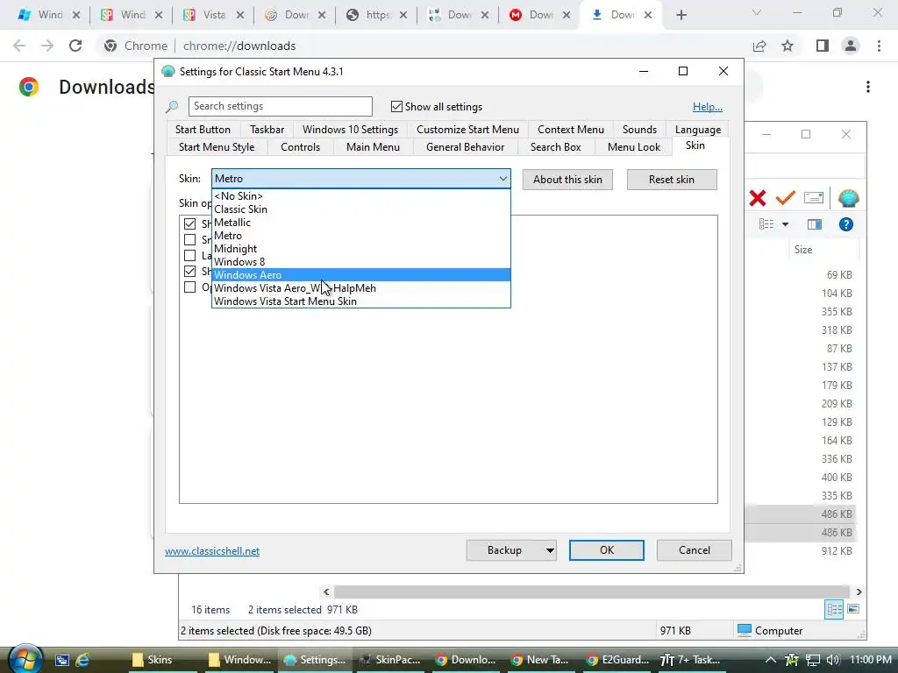Click horizontal scrollbar in Explorer window
Image resolution: width=898 pixels, height=673 pixels.
[x=592, y=592]
